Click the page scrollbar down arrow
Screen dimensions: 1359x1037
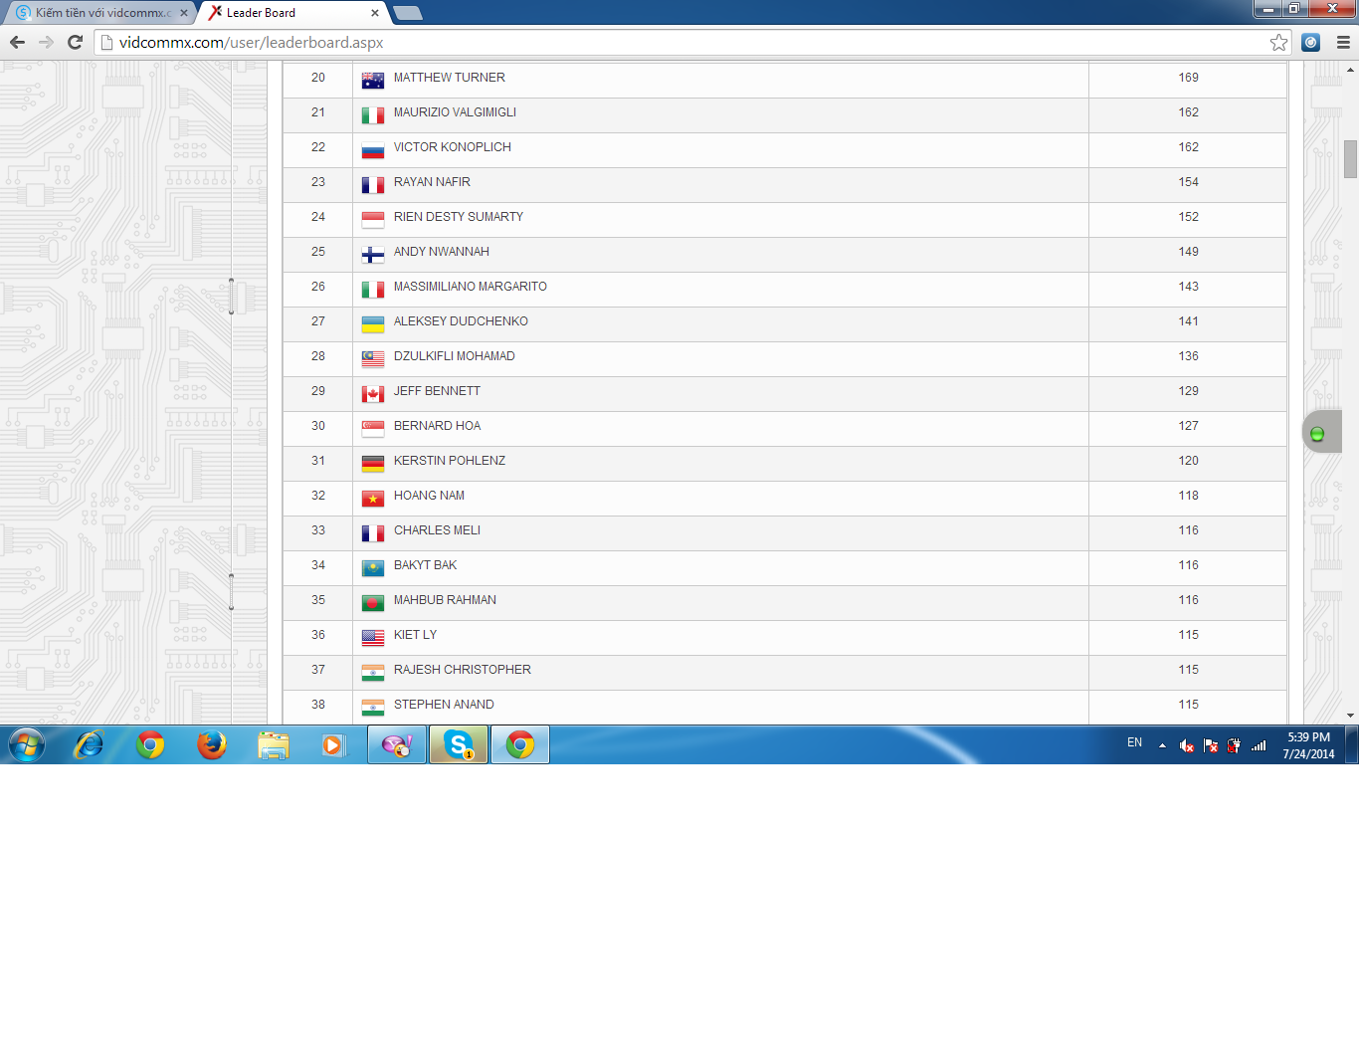[1350, 716]
